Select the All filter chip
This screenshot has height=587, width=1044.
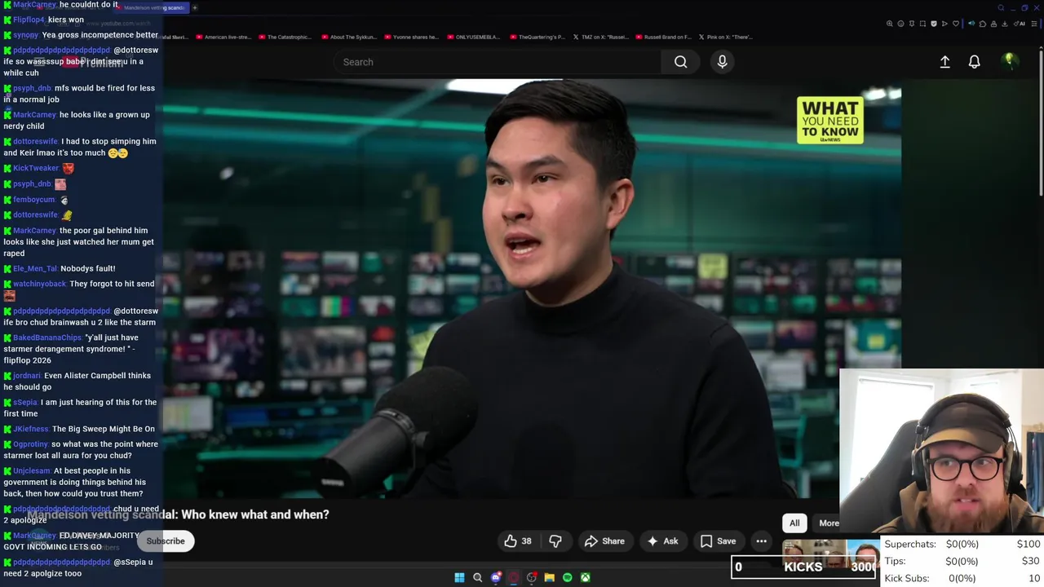[794, 523]
